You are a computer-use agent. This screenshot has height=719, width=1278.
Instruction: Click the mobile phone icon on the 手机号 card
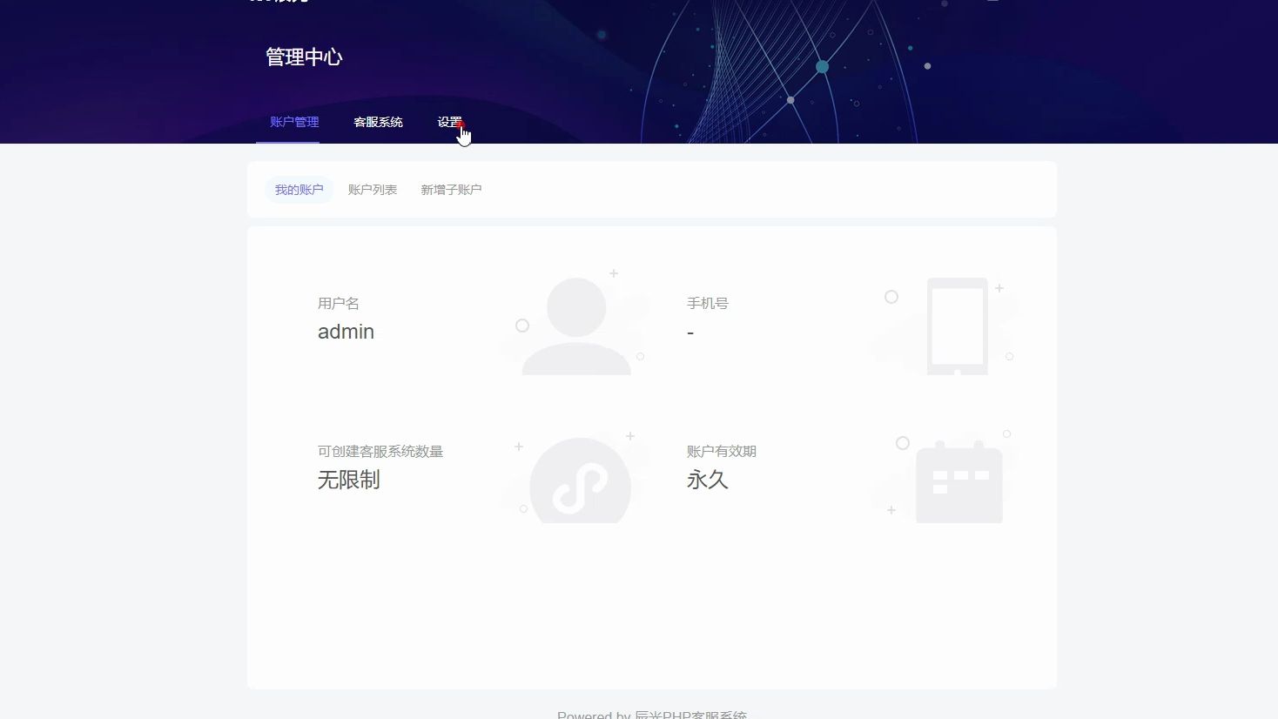coord(958,326)
